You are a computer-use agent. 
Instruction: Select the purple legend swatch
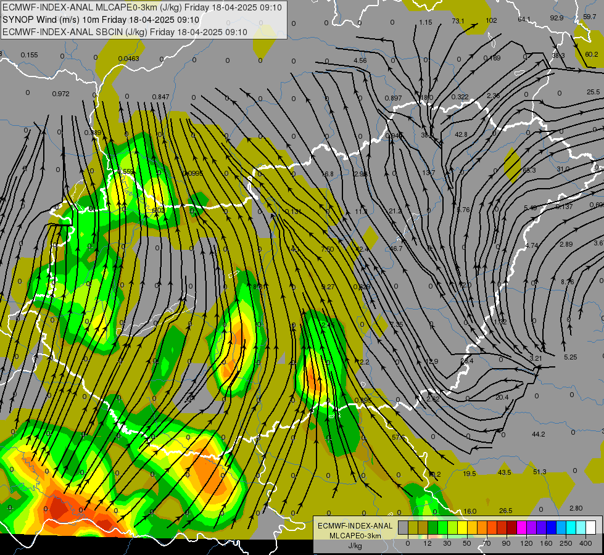[532, 527]
